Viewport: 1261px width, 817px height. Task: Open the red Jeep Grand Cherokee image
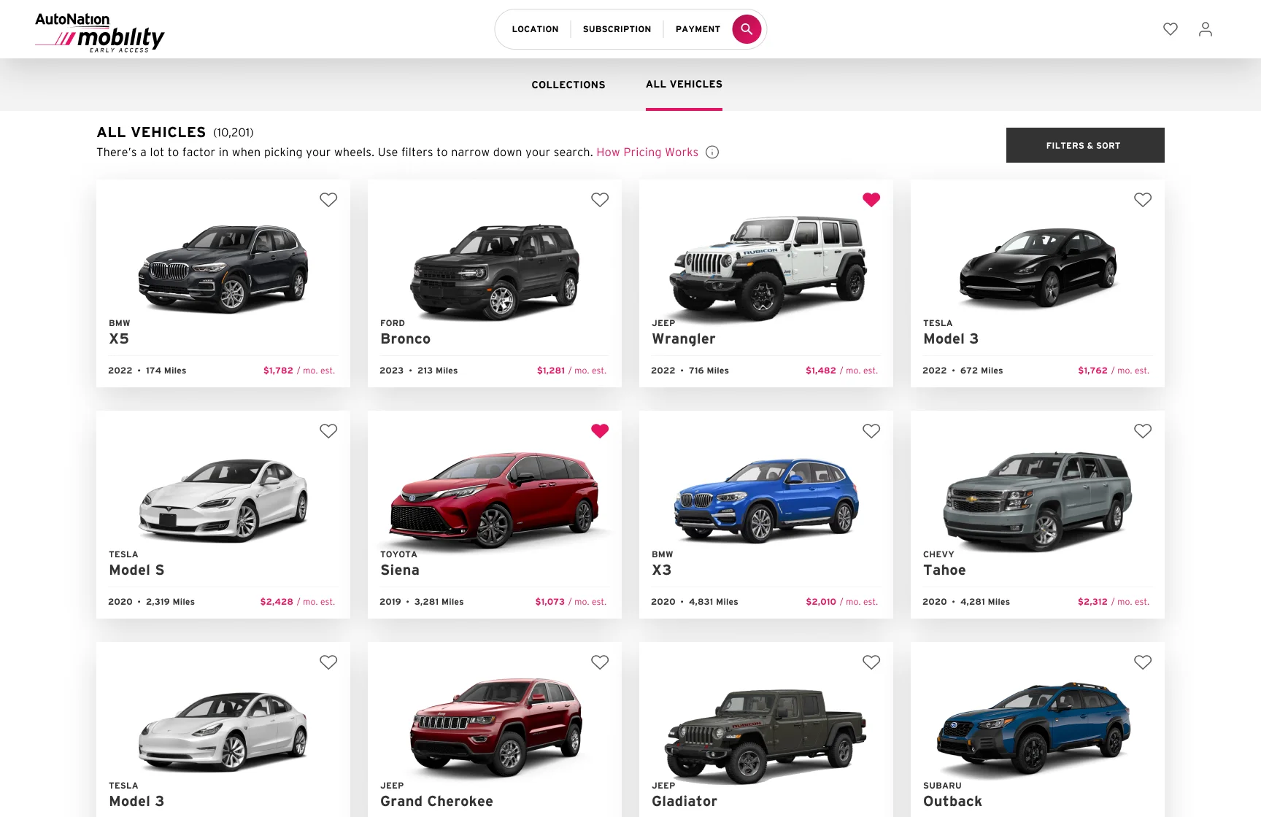tap(496, 727)
